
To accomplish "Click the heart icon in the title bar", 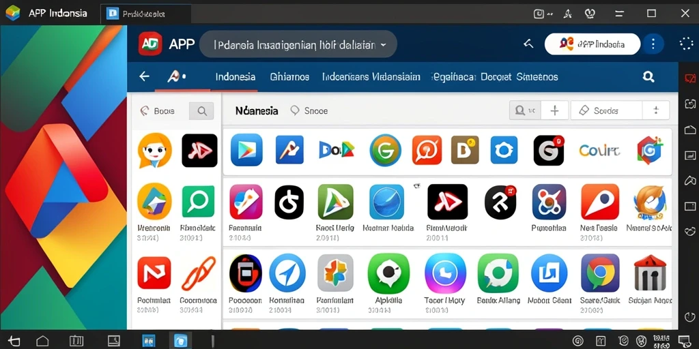I will point(590,14).
